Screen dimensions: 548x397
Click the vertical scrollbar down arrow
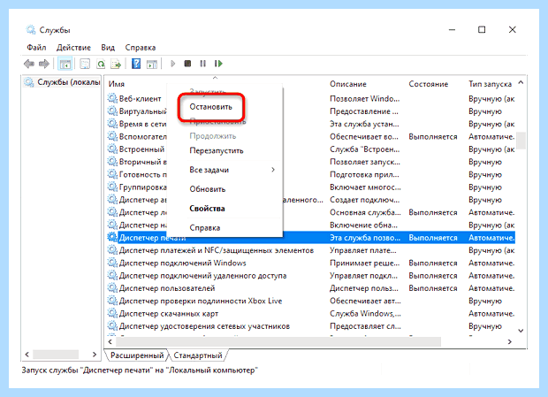[521, 331]
